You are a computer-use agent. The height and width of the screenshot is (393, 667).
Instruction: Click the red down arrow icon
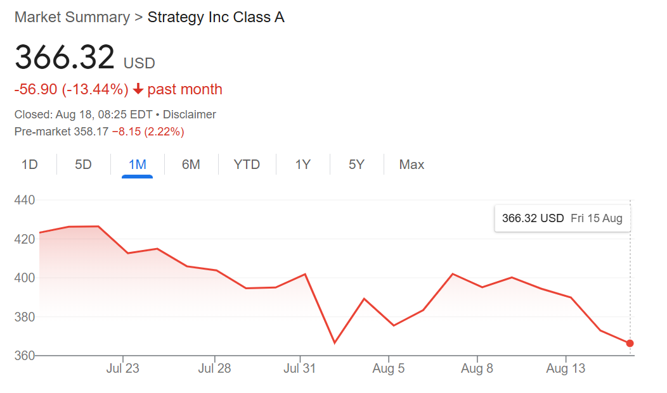[x=138, y=90]
